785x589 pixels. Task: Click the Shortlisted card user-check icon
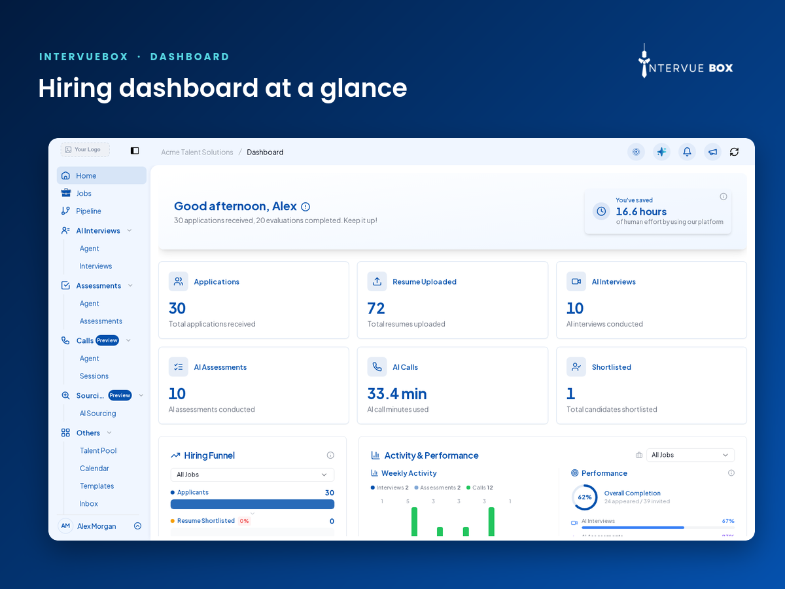point(576,367)
